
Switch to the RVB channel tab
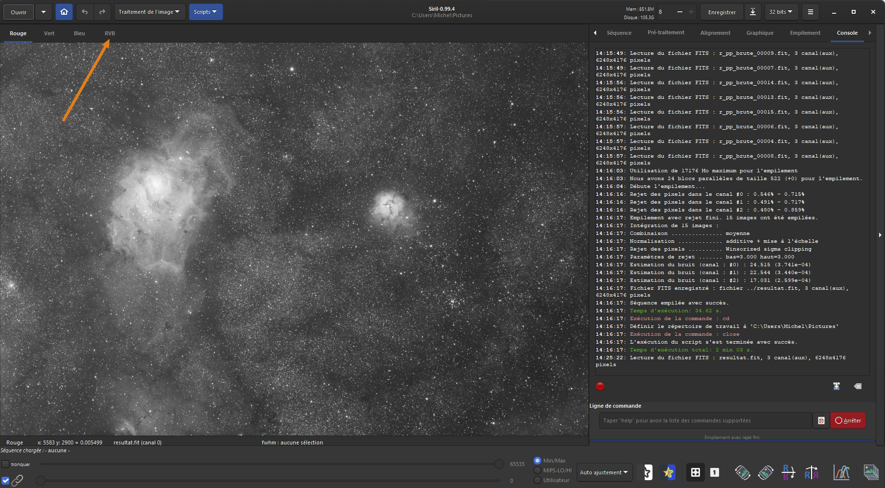(110, 33)
